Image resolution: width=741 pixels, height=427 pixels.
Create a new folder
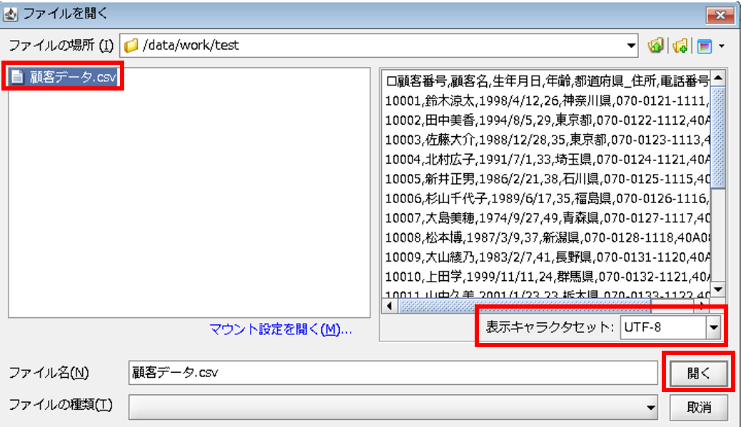(x=680, y=46)
